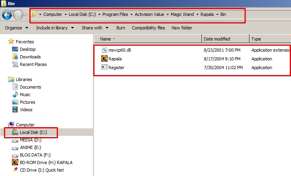Image resolution: width=291 pixels, height=176 pixels.
Task: Click Compatibility files in the toolbar
Action: click(x=148, y=28)
